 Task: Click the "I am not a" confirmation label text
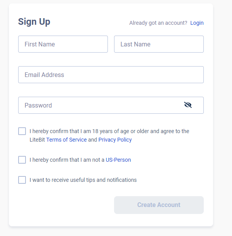[67, 160]
